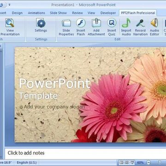Switch to Slide Sorter view
Image resolution: width=166 pixels, height=166 pixels.
(x=127, y=162)
